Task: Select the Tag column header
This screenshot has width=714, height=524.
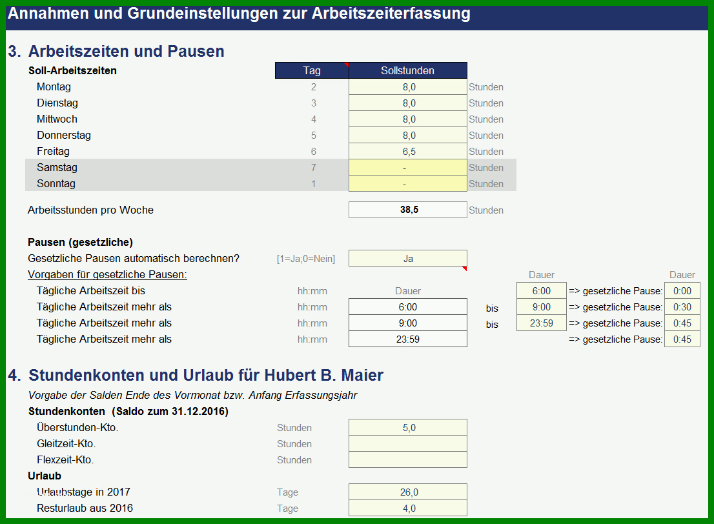Action: point(312,70)
